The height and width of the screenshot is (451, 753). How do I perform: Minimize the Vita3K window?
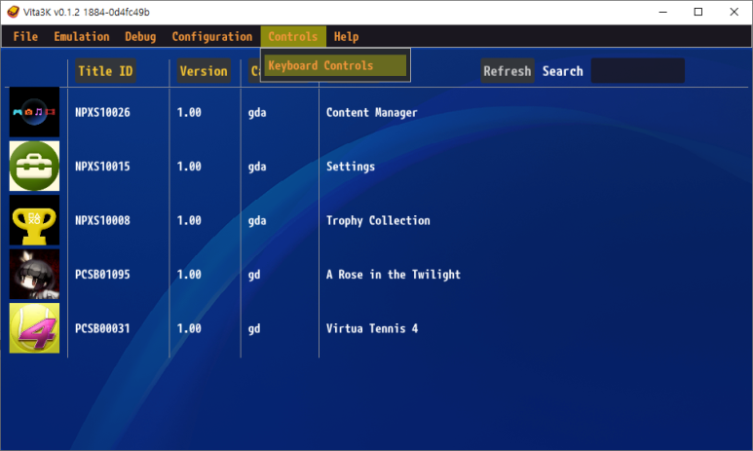click(x=662, y=12)
